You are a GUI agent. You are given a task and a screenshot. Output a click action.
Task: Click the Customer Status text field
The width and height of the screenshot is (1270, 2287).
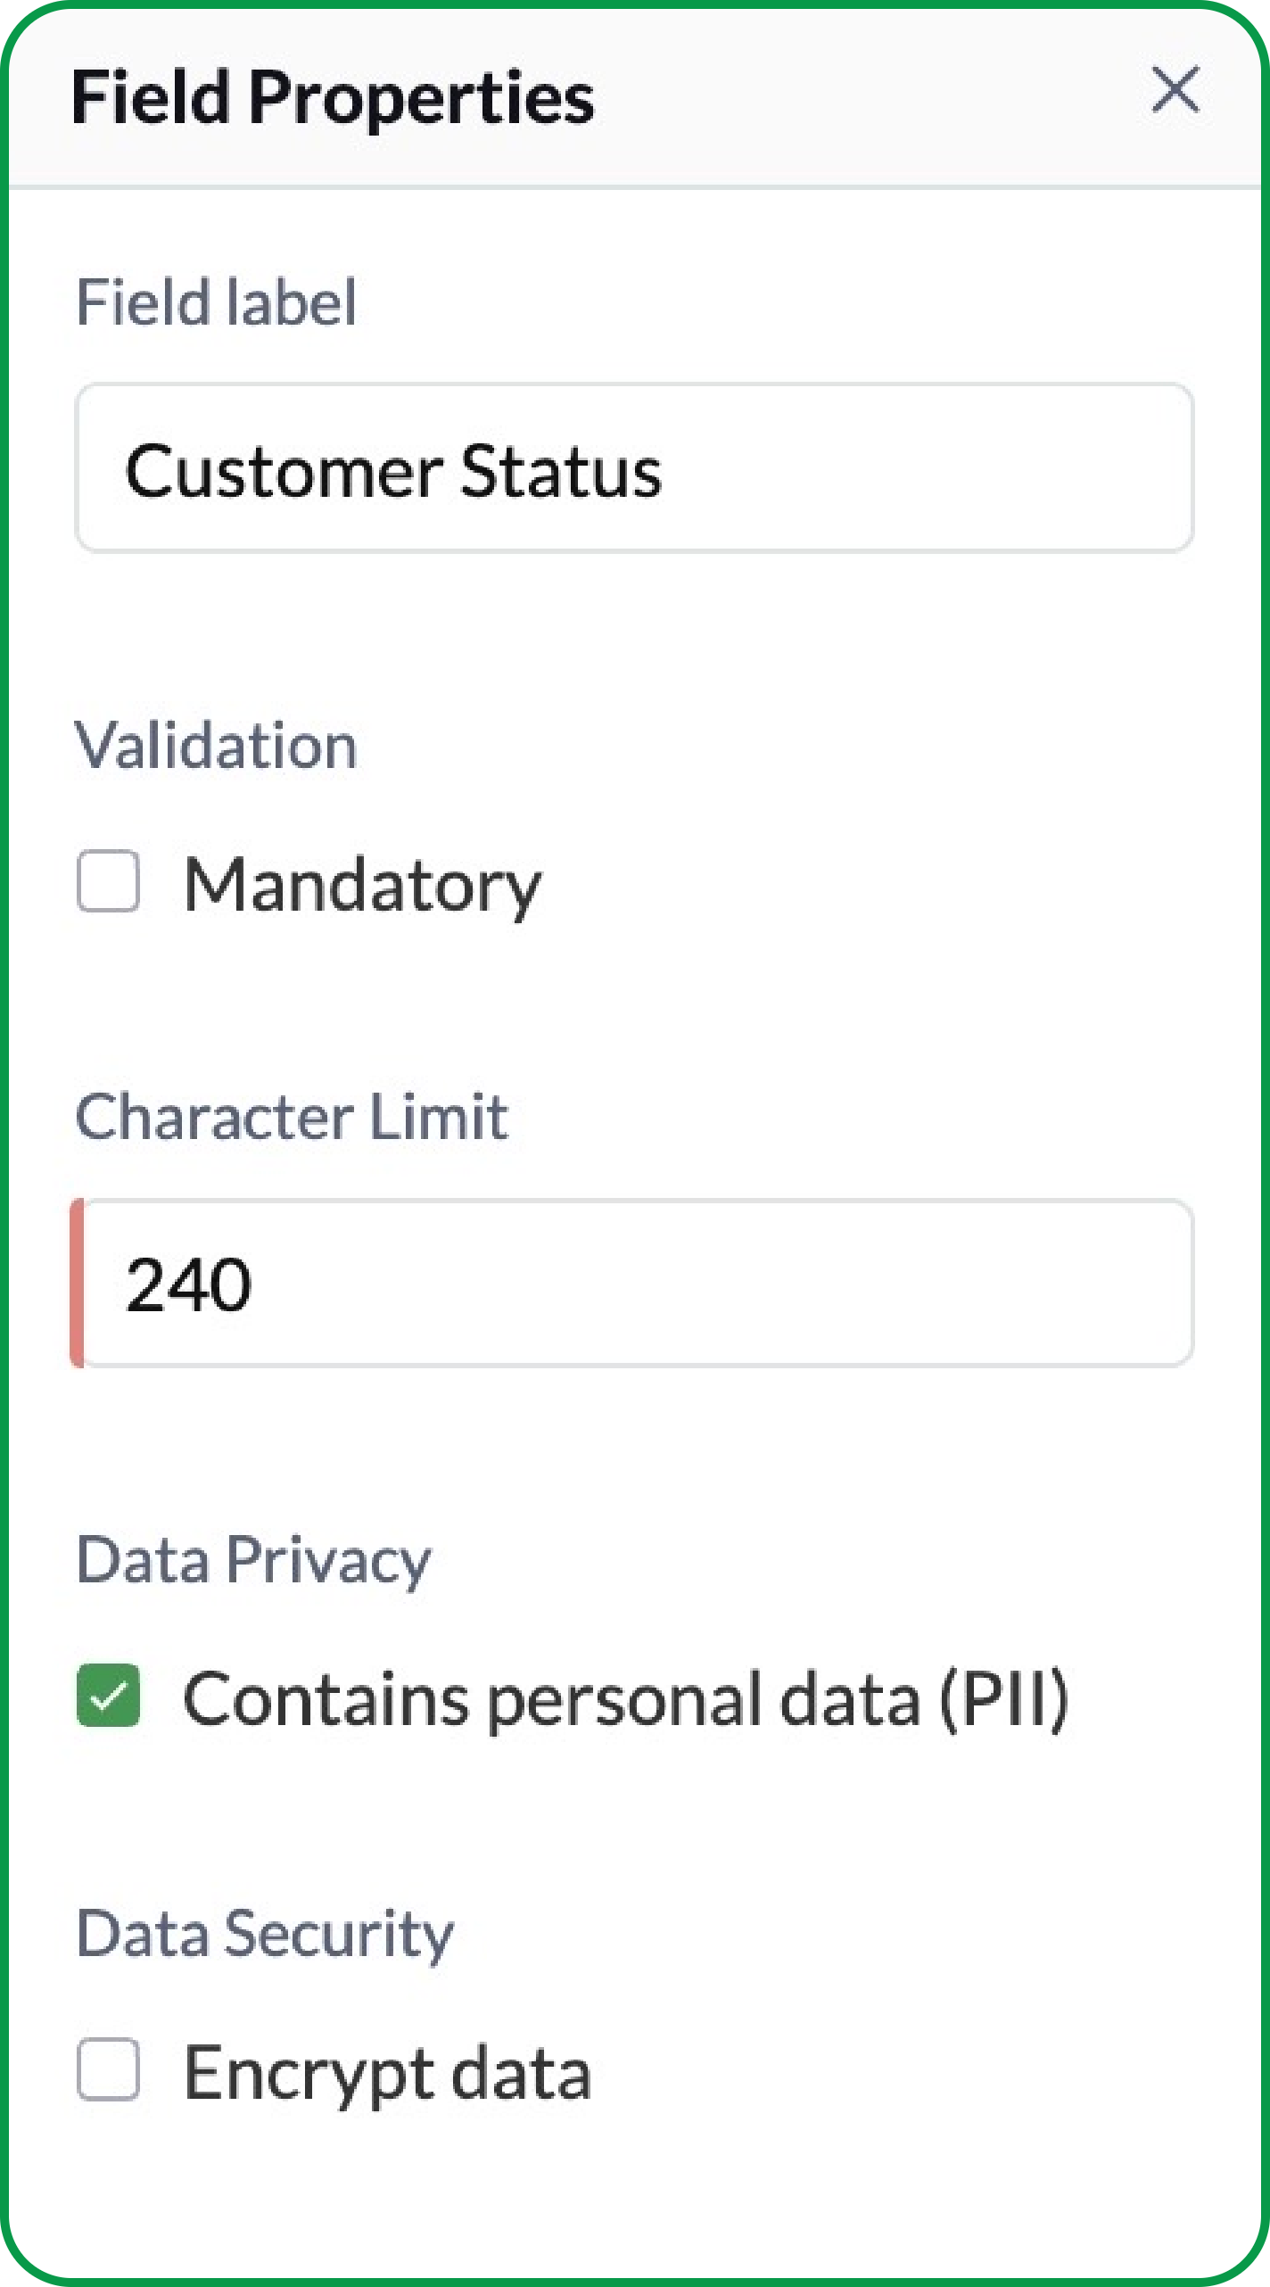pos(635,466)
